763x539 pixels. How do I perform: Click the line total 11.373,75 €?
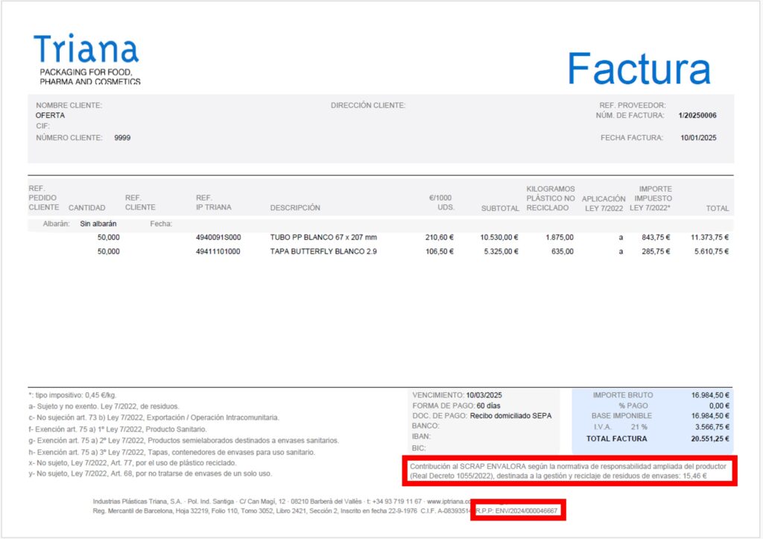pyautogui.click(x=709, y=237)
